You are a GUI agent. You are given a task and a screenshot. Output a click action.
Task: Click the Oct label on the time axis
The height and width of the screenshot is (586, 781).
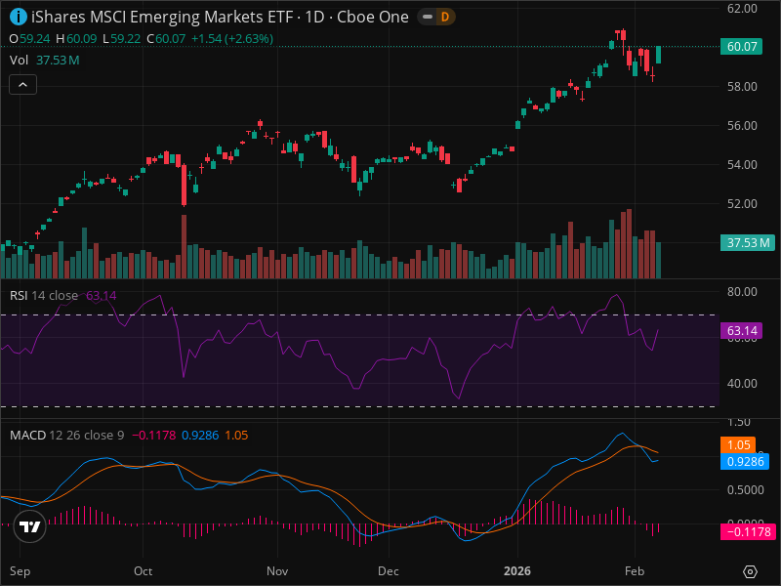tap(143, 571)
